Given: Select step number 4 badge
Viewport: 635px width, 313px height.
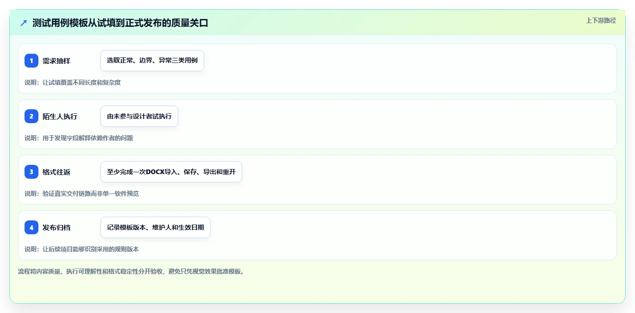Looking at the screenshot, I should point(31,227).
